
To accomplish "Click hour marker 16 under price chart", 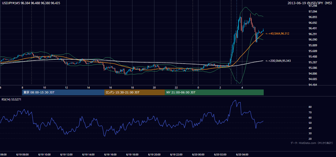I will (x=110, y=87).
